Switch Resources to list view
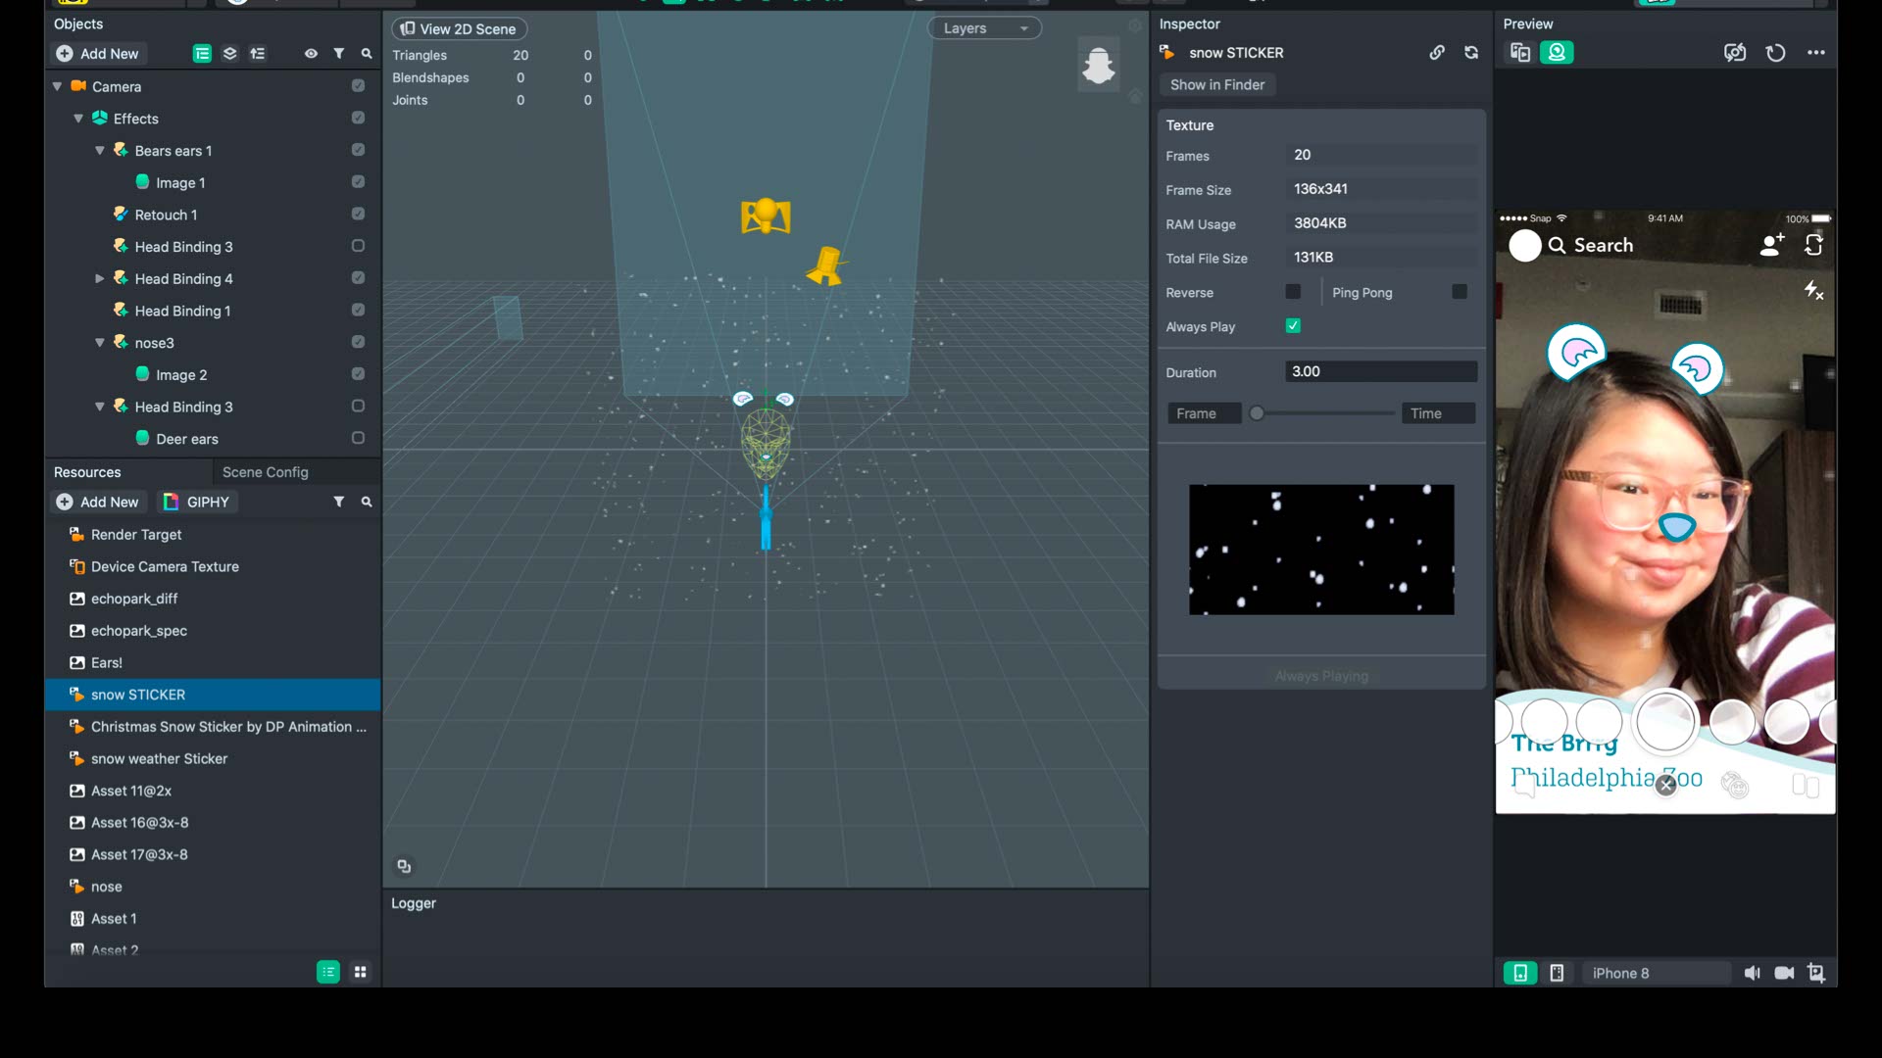 [x=328, y=972]
